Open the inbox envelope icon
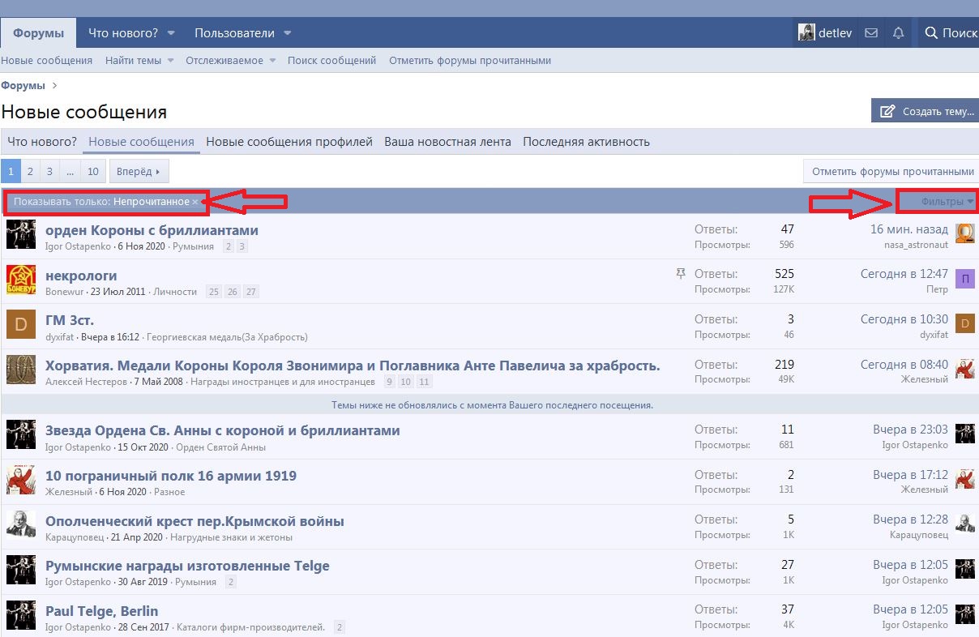 871,33
